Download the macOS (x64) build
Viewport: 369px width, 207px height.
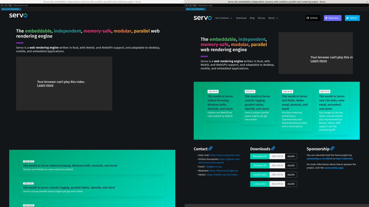(260, 175)
